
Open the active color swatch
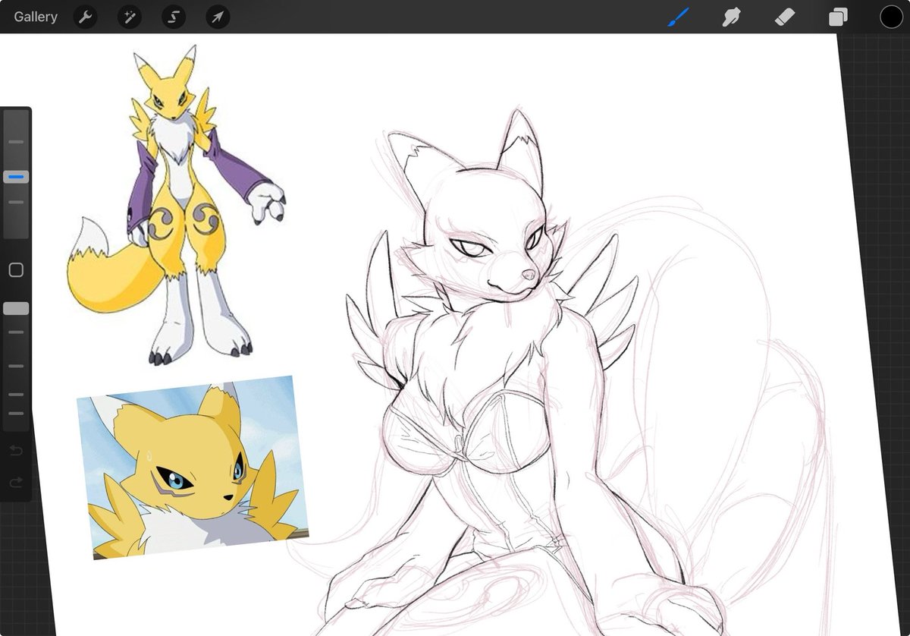(891, 17)
